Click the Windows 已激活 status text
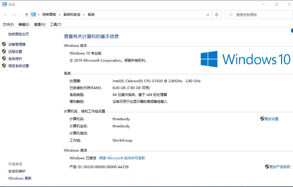 (x=83, y=158)
